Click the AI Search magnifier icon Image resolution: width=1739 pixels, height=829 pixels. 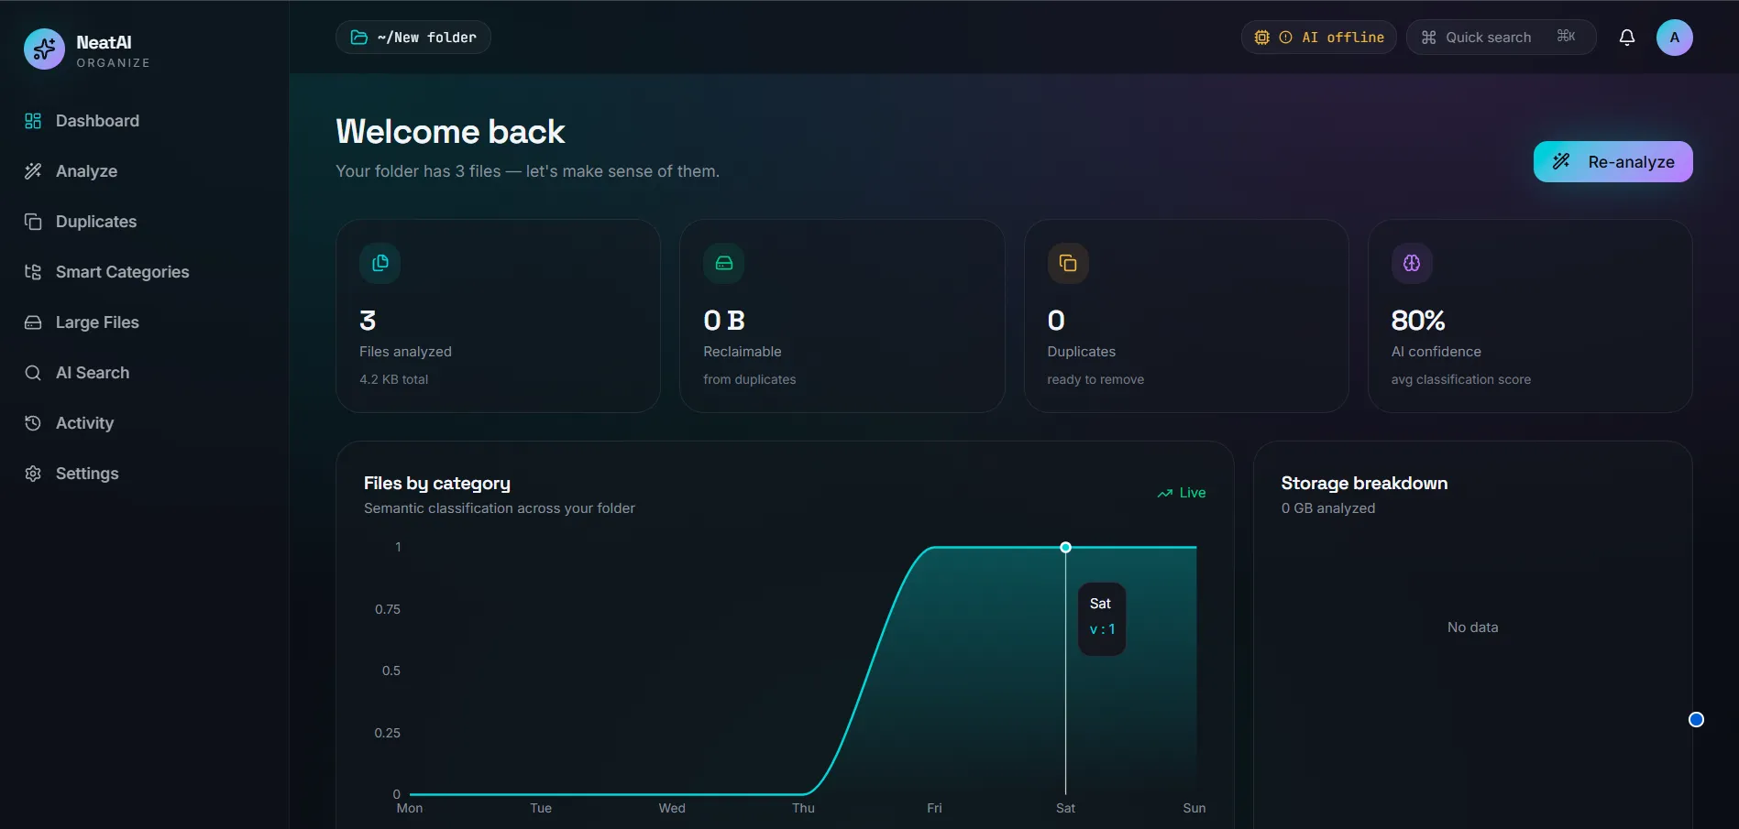coord(33,373)
